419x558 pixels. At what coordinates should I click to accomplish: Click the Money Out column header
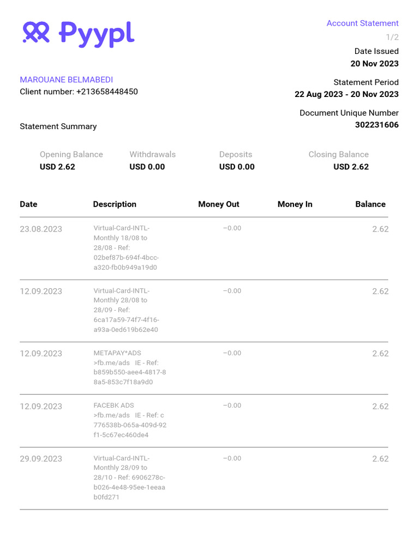[218, 204]
